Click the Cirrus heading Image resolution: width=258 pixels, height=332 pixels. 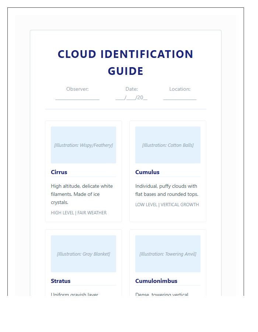coord(59,172)
